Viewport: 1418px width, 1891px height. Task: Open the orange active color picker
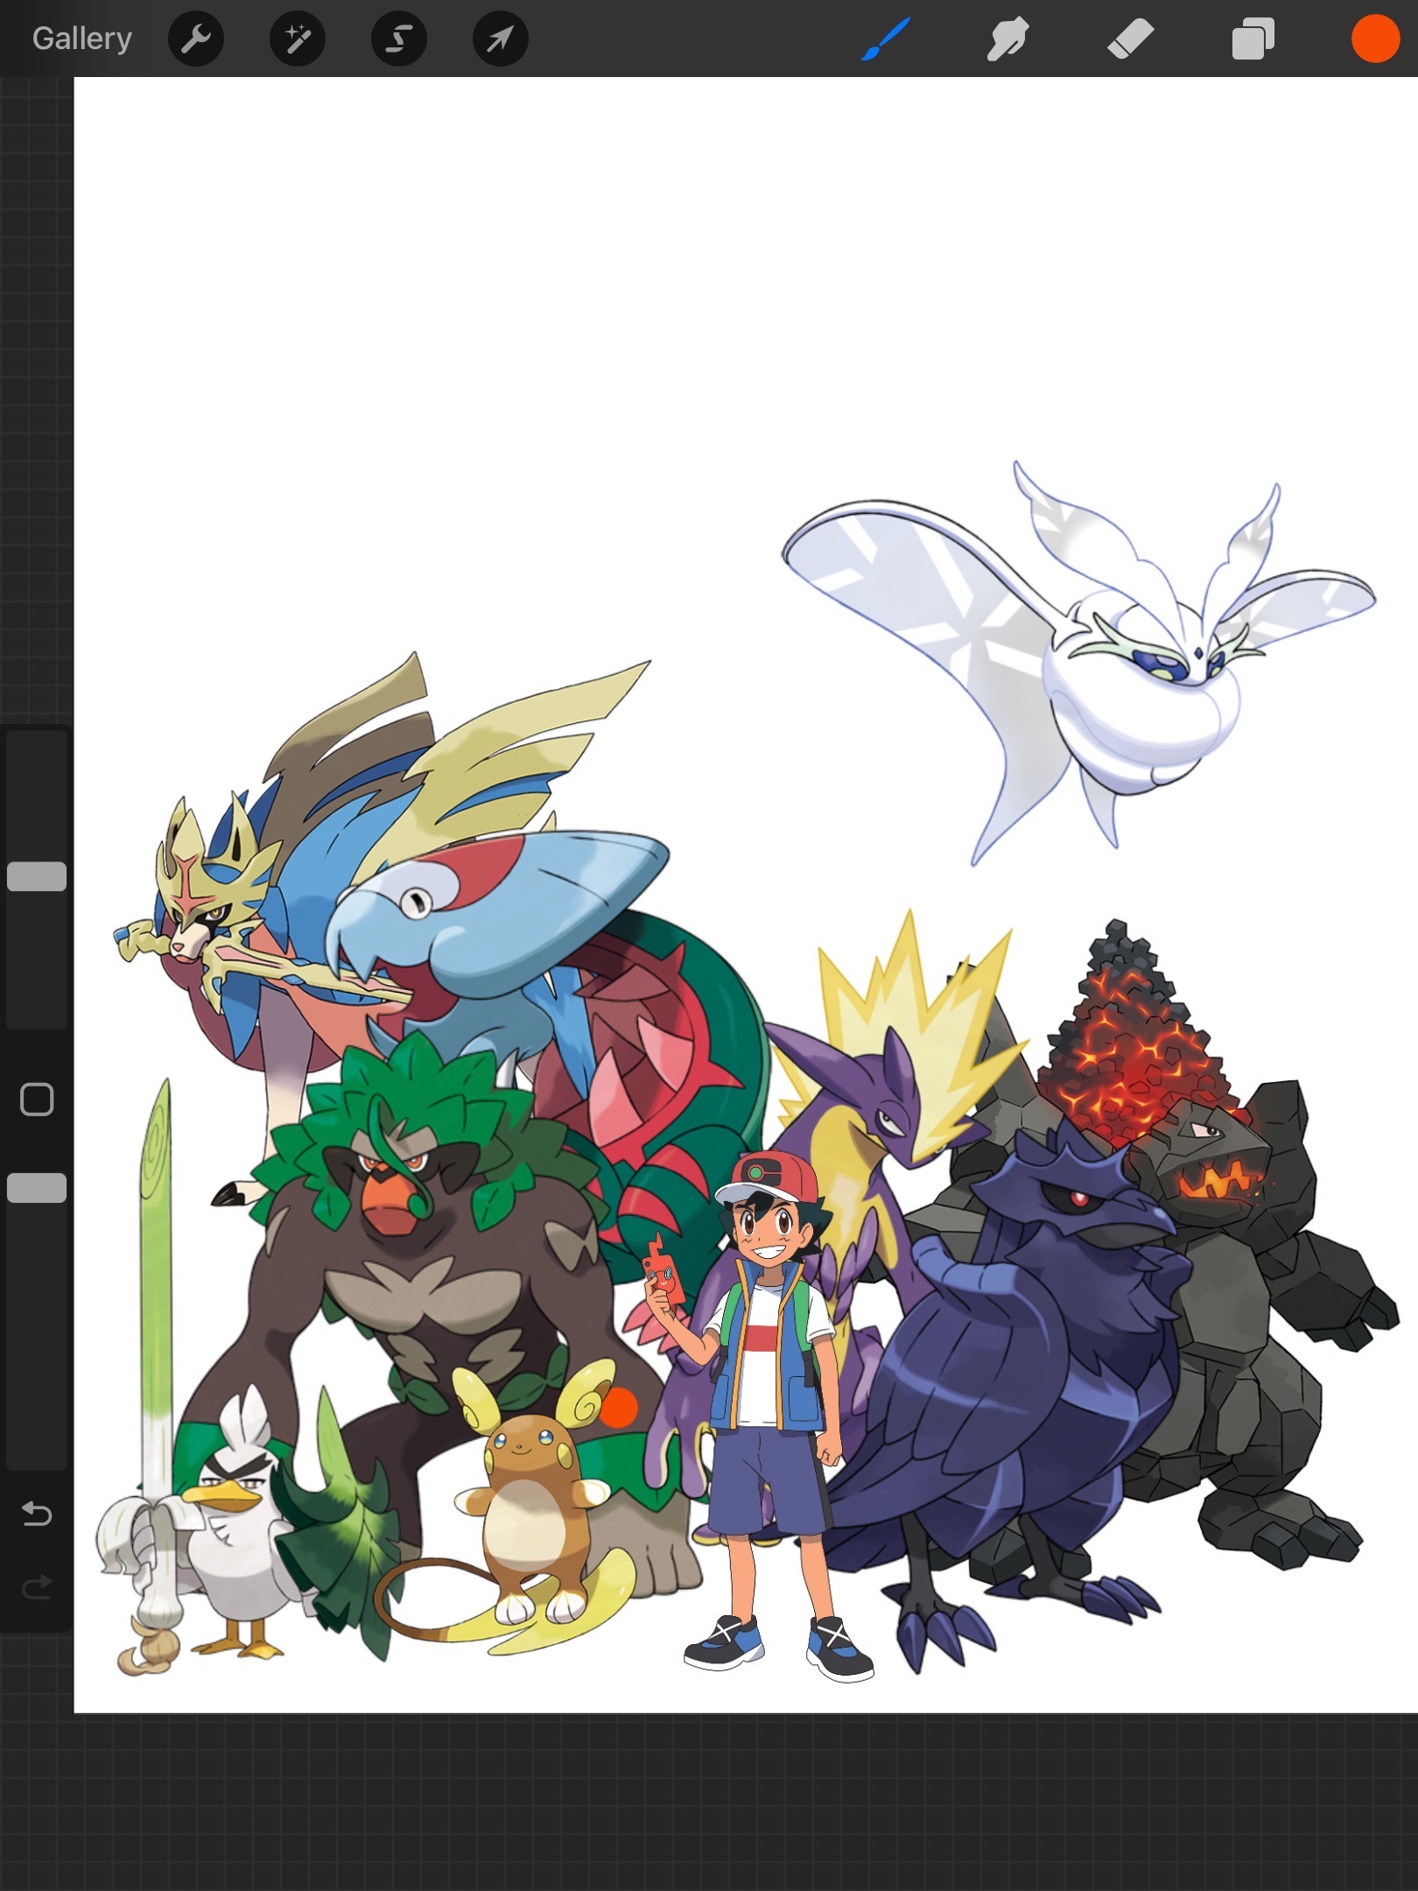click(x=1375, y=39)
